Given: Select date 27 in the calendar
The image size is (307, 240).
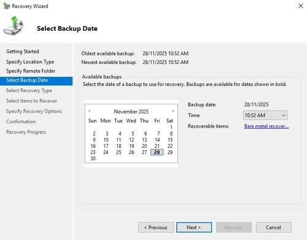Looking at the screenshot, I should [144, 152].
